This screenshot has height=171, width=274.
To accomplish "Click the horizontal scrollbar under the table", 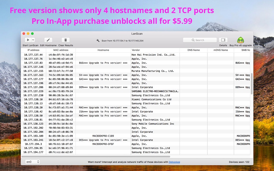I will 95,157.
